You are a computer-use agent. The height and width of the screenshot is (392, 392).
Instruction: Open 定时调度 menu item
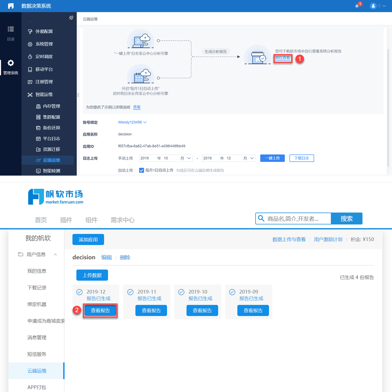[44, 57]
